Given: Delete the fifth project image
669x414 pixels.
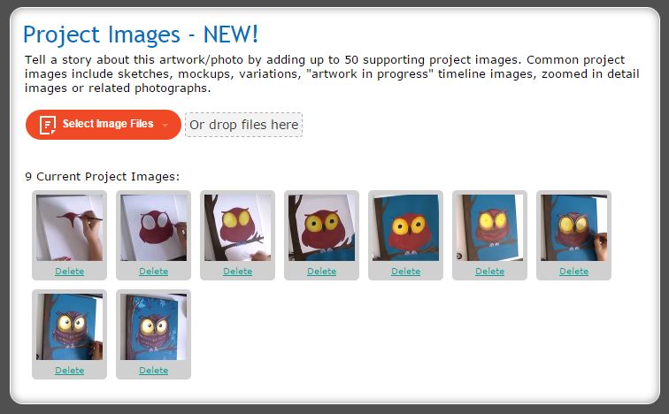Looking at the screenshot, I should tap(406, 272).
